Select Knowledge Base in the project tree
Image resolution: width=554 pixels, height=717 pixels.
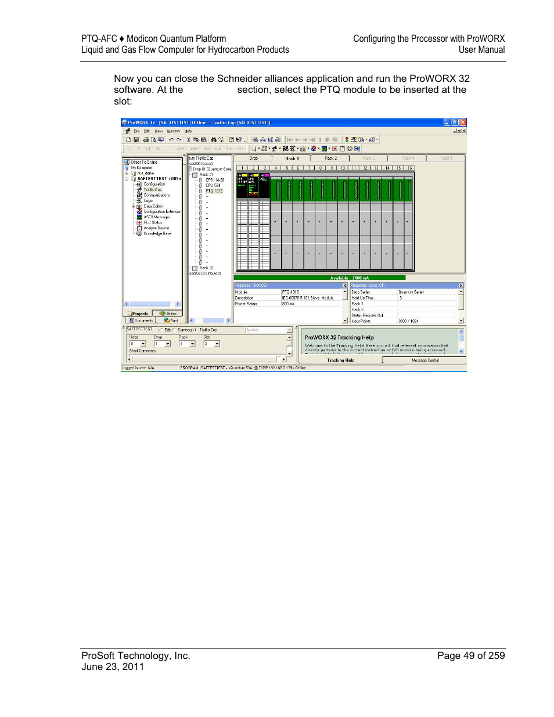157,233
